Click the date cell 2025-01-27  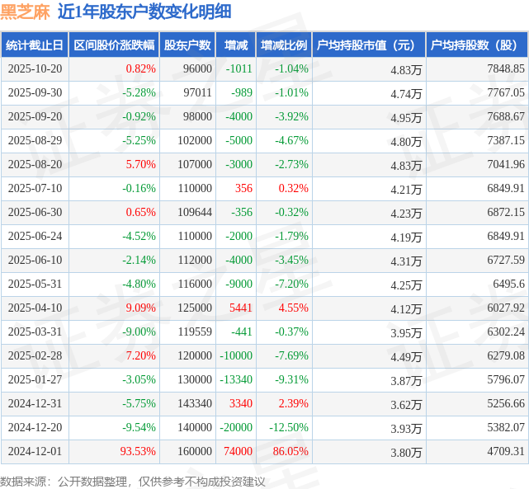pos(35,380)
